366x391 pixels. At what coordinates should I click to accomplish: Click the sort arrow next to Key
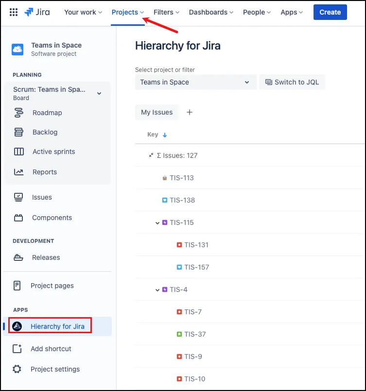[165, 135]
